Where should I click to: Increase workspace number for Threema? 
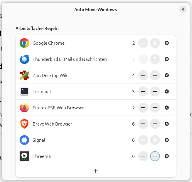coord(155,156)
